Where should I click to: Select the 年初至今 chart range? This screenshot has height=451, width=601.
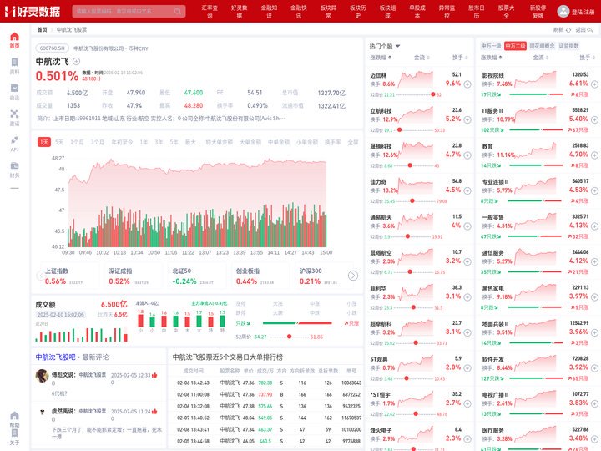(122, 142)
